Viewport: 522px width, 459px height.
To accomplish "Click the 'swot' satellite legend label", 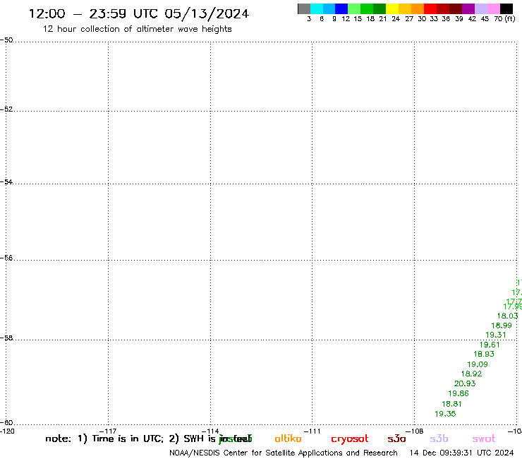I will (484, 439).
